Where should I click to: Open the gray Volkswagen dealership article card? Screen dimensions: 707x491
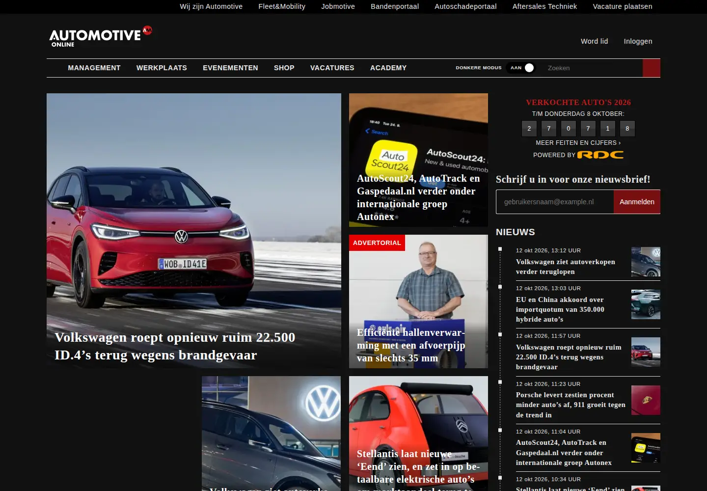(271, 434)
